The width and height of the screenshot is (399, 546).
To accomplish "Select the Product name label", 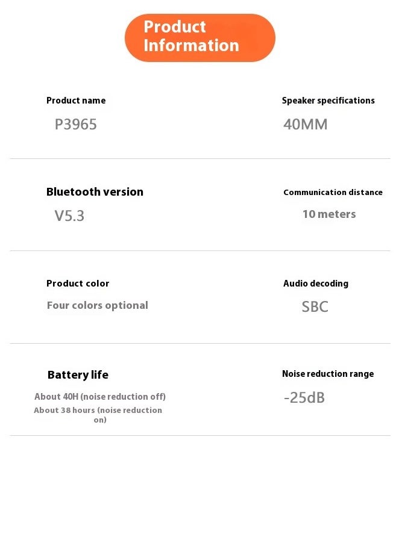I will pyautogui.click(x=76, y=101).
